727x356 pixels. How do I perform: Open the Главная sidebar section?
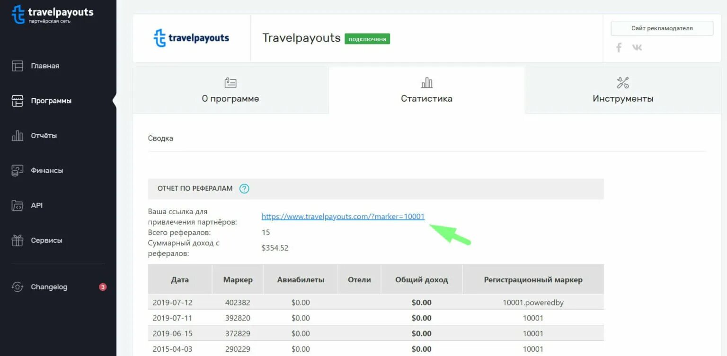(44, 66)
